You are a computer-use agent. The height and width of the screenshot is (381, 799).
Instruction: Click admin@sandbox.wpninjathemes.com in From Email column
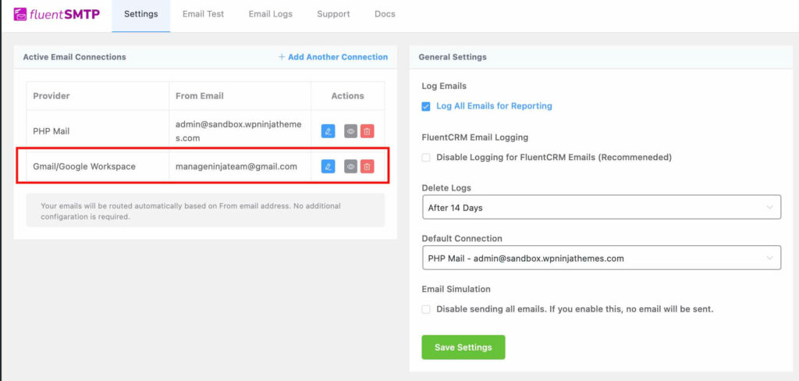[239, 131]
